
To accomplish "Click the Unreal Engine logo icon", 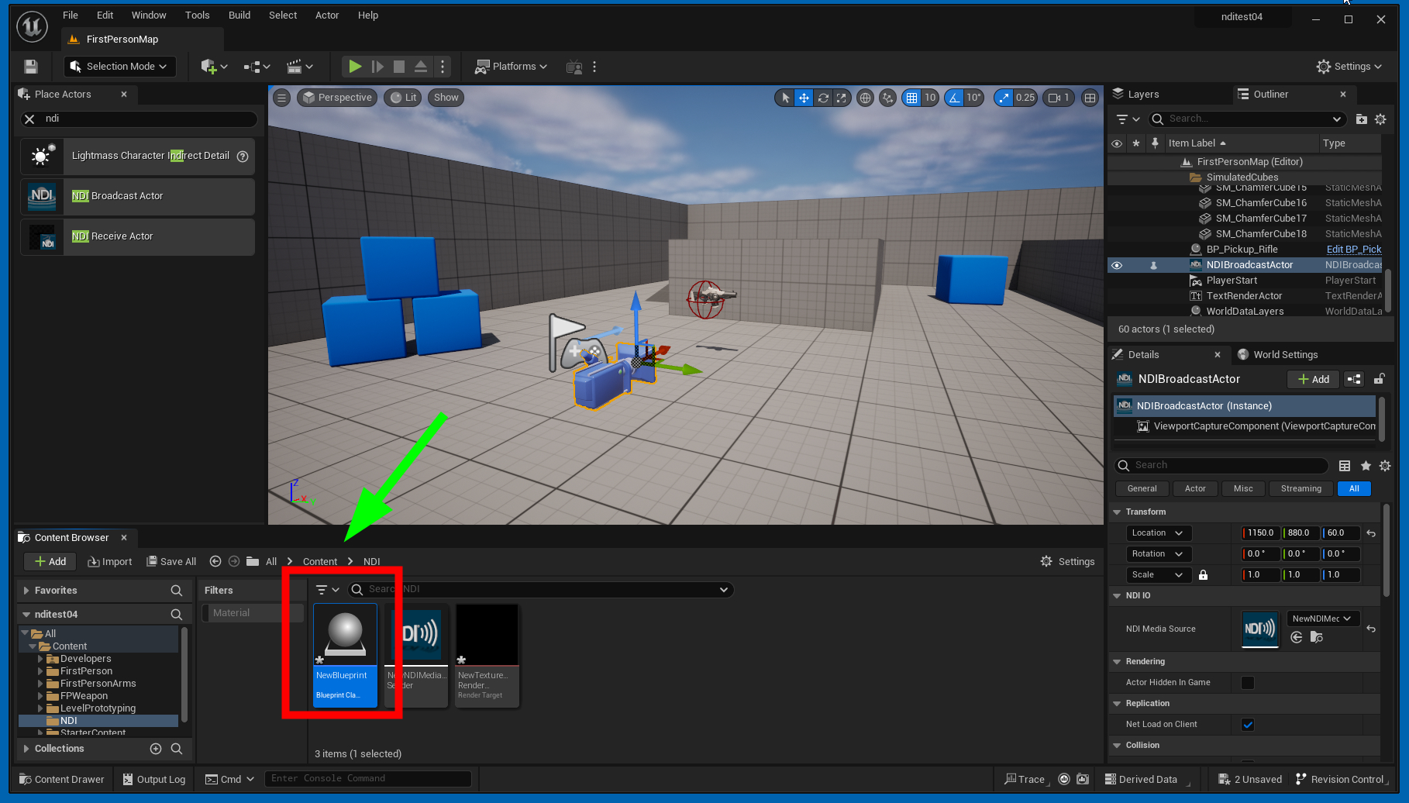I will tap(32, 26).
